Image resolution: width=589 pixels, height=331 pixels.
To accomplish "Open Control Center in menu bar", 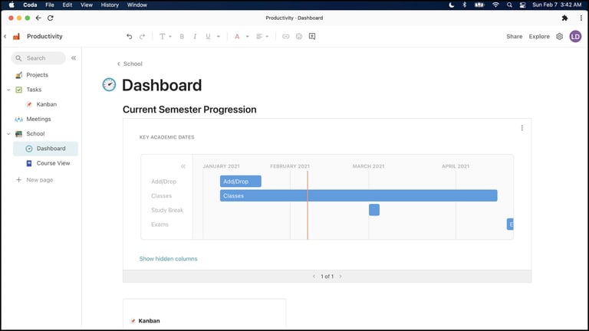I will pyautogui.click(x=522, y=5).
